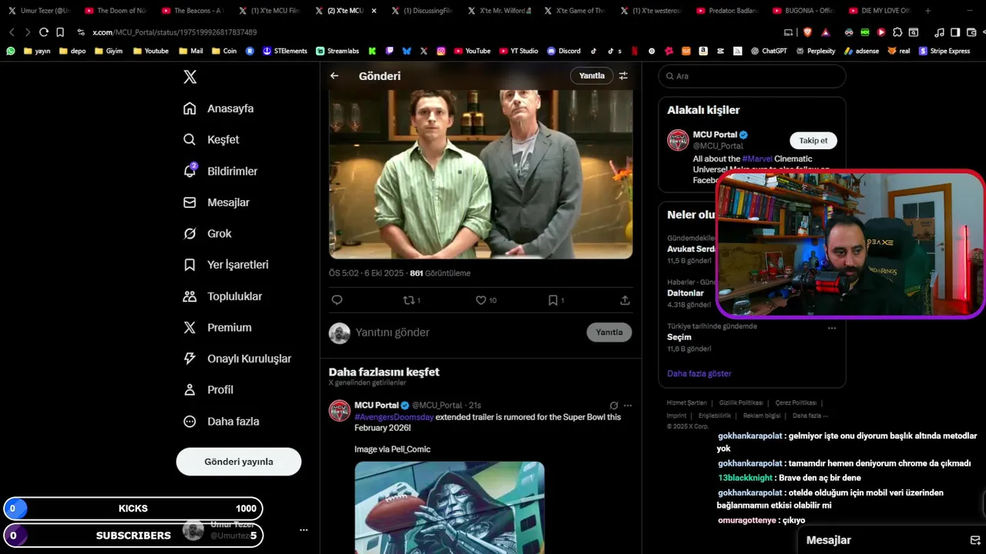Switch to BUGONIA tab

point(803,11)
